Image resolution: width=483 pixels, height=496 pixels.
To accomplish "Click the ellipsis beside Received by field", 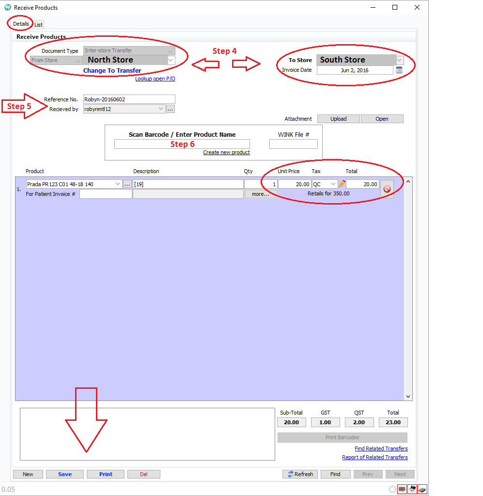I will tap(170, 109).
